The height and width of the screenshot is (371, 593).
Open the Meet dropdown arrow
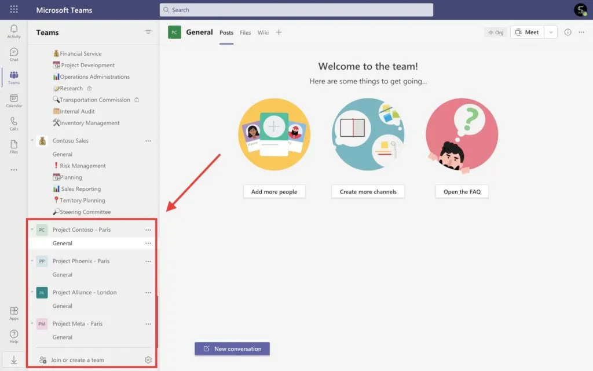point(551,32)
